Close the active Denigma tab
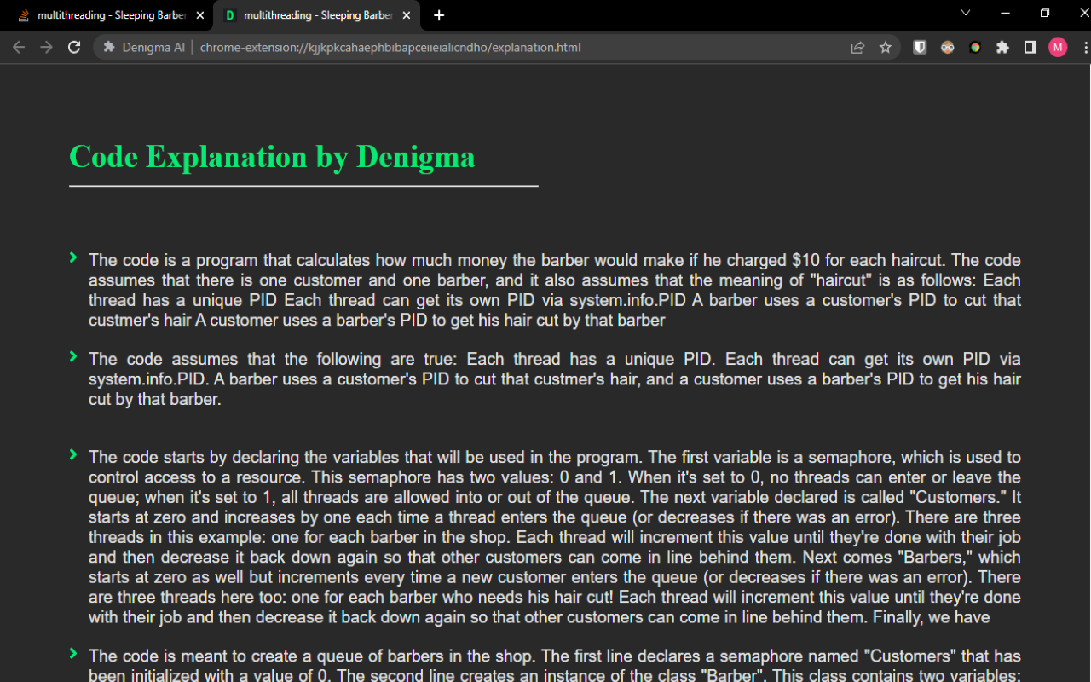This screenshot has width=1091, height=682. coord(407,15)
